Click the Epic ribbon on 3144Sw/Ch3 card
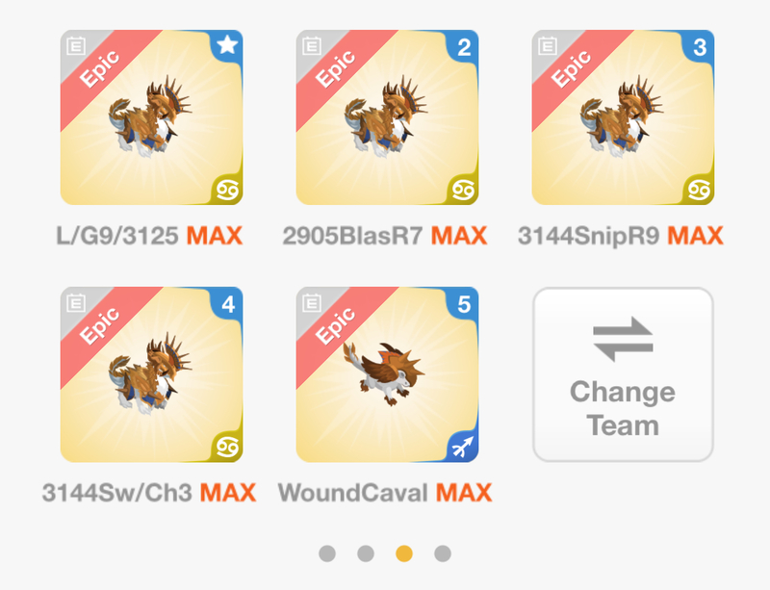The image size is (770, 590). coord(101,325)
